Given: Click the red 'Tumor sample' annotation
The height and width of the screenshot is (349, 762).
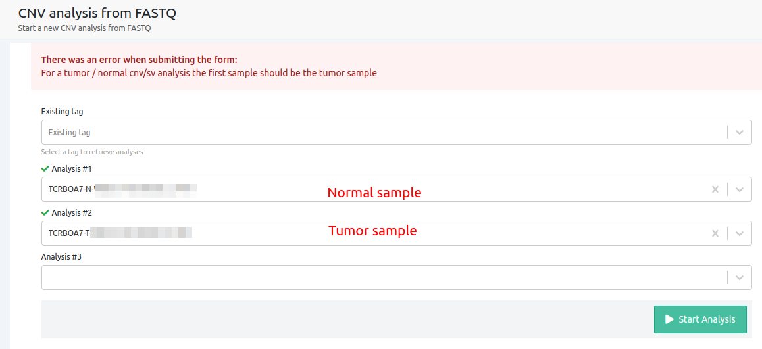Looking at the screenshot, I should (372, 231).
